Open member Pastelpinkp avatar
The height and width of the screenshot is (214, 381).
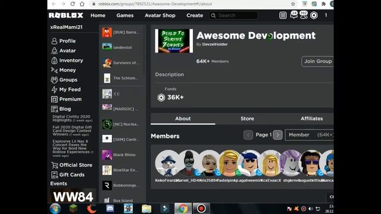point(229,163)
